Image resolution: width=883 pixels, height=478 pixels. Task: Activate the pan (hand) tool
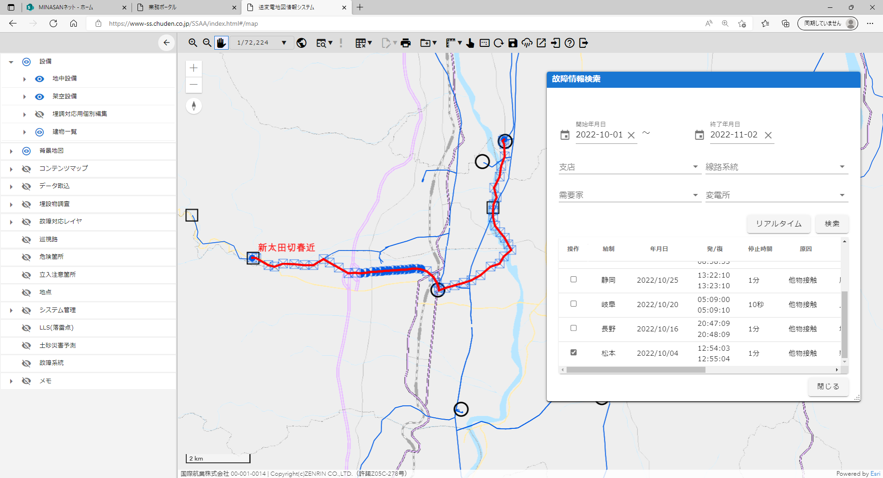pos(221,42)
